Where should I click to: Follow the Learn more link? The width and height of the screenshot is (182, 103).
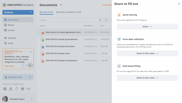pyautogui.click(x=10, y=66)
